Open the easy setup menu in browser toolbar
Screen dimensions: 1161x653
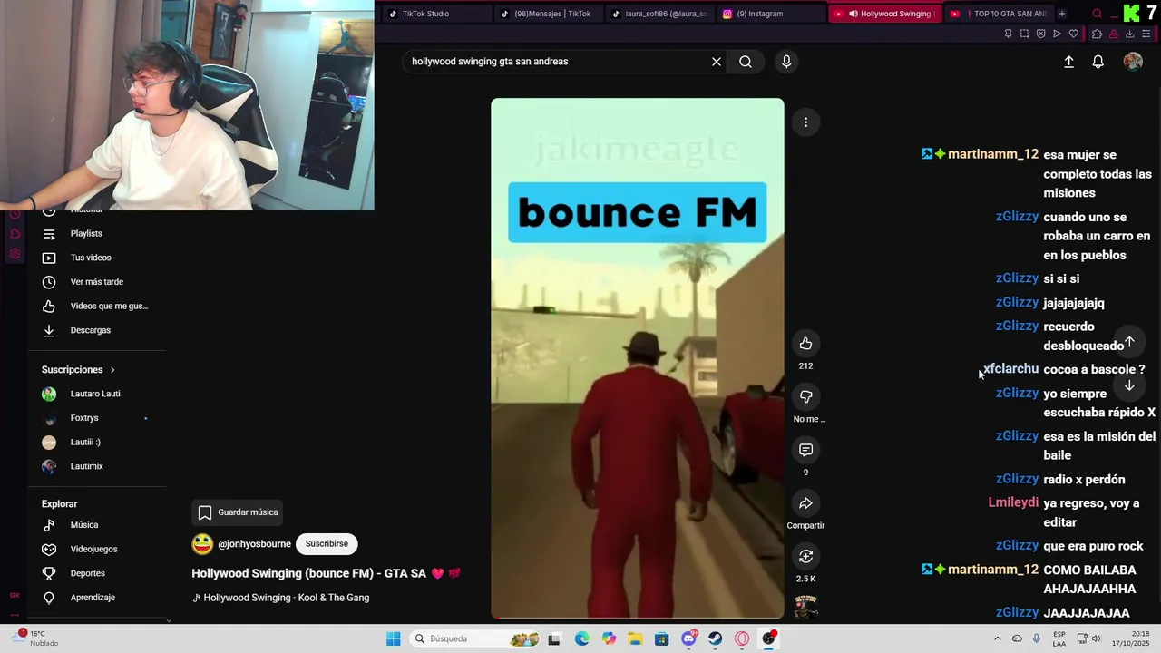(x=1146, y=34)
